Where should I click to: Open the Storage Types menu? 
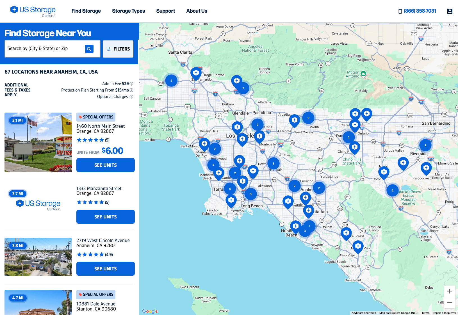point(128,11)
